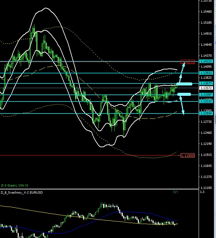Click the 1.12934 cyan price tag
This screenshot has height=238, width=216.
click(206, 113)
